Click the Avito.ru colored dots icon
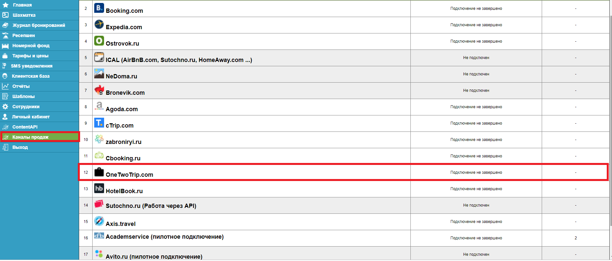 (99, 253)
